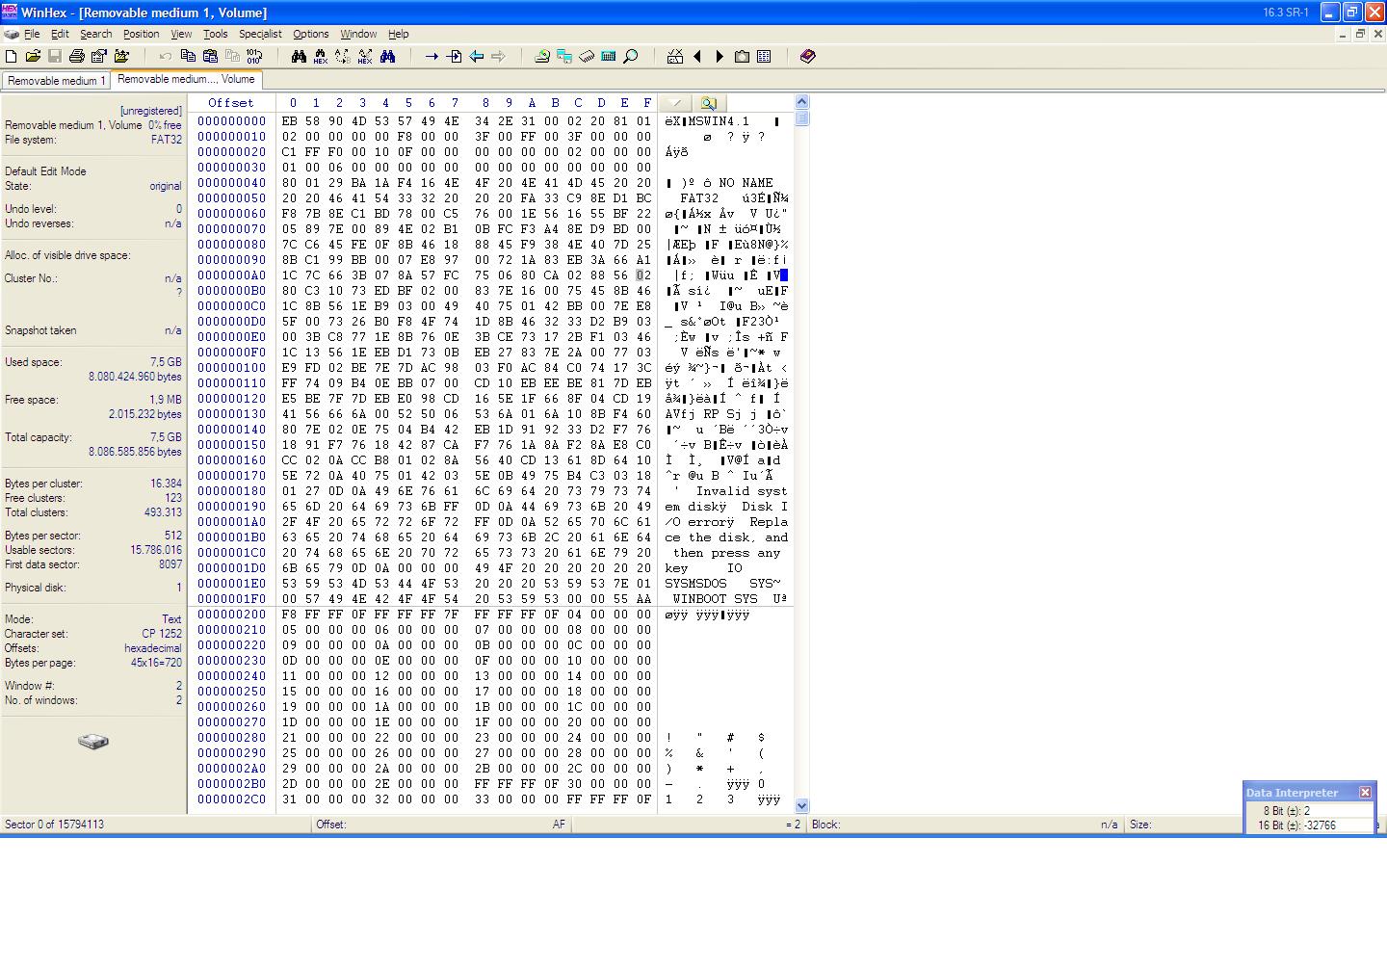The width and height of the screenshot is (1387, 969).
Task: Click the WinHex system icon beside File menu
Action: tap(11, 34)
